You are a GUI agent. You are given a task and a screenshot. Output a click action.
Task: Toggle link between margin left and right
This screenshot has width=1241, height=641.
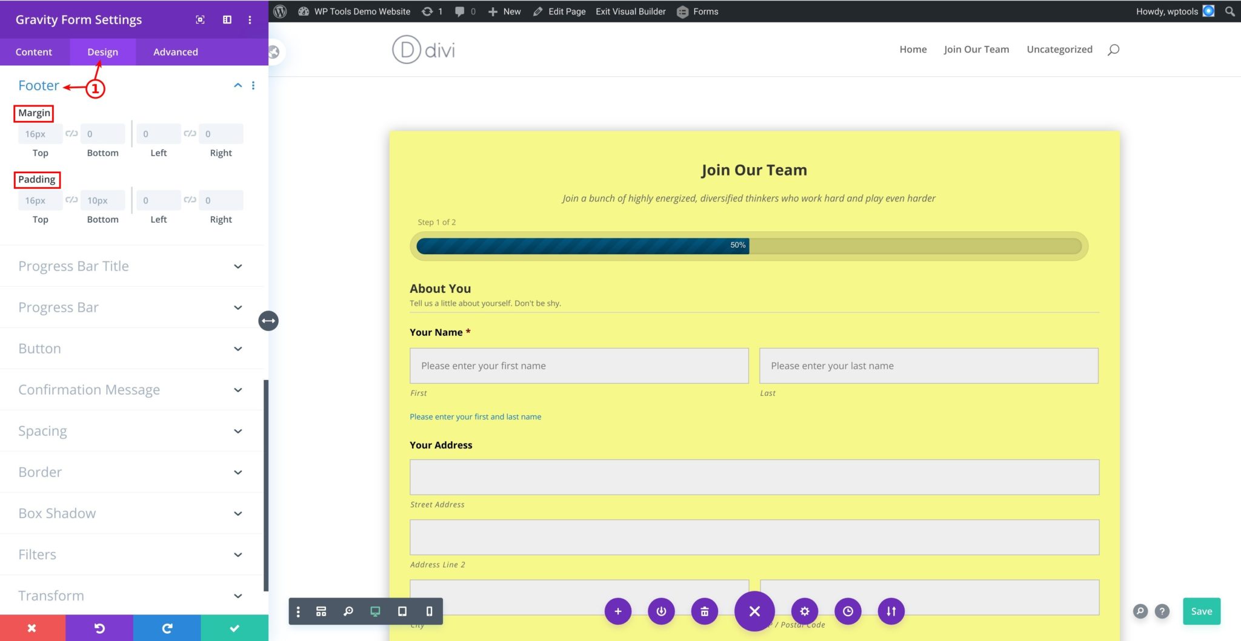pyautogui.click(x=190, y=133)
